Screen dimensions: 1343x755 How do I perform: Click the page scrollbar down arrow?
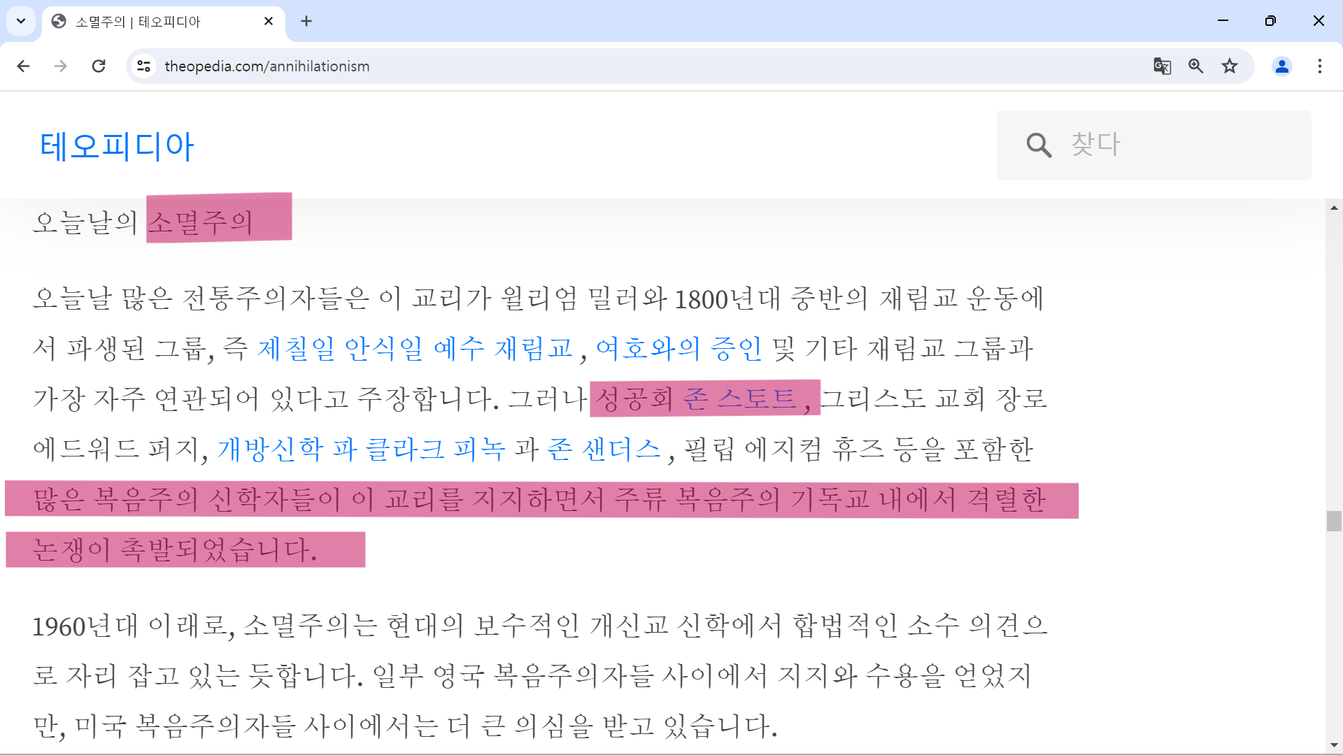[1334, 745]
